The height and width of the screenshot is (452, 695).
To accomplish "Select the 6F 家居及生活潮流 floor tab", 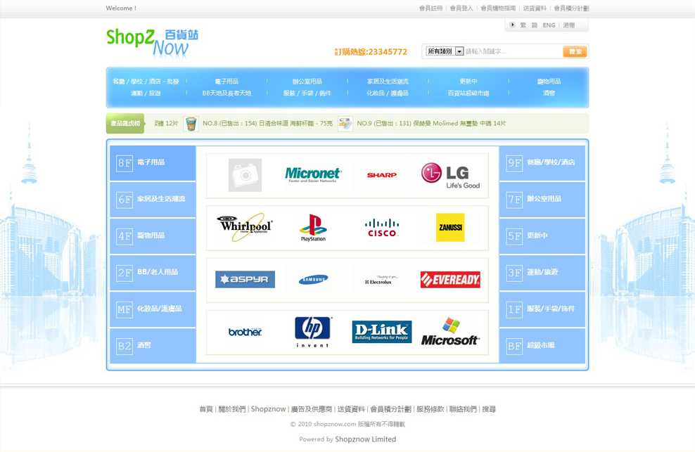I will [x=153, y=200].
